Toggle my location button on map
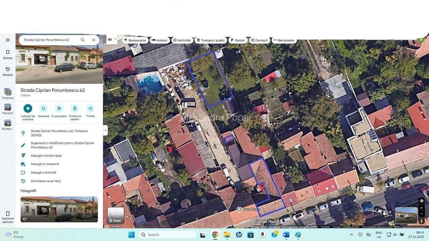The height and width of the screenshot is (241, 429). pos(421,201)
